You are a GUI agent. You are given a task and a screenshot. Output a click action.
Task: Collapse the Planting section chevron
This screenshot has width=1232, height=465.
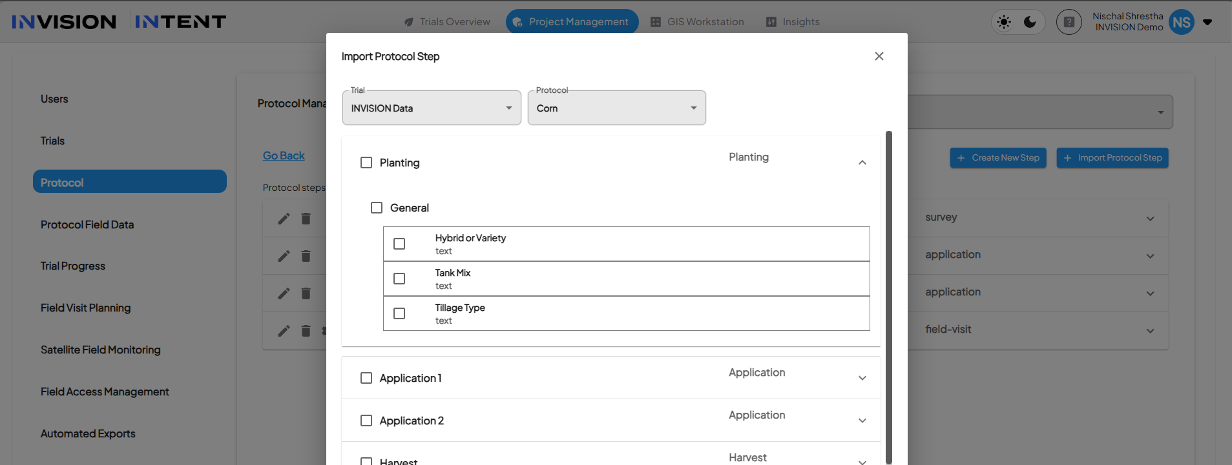tap(862, 163)
